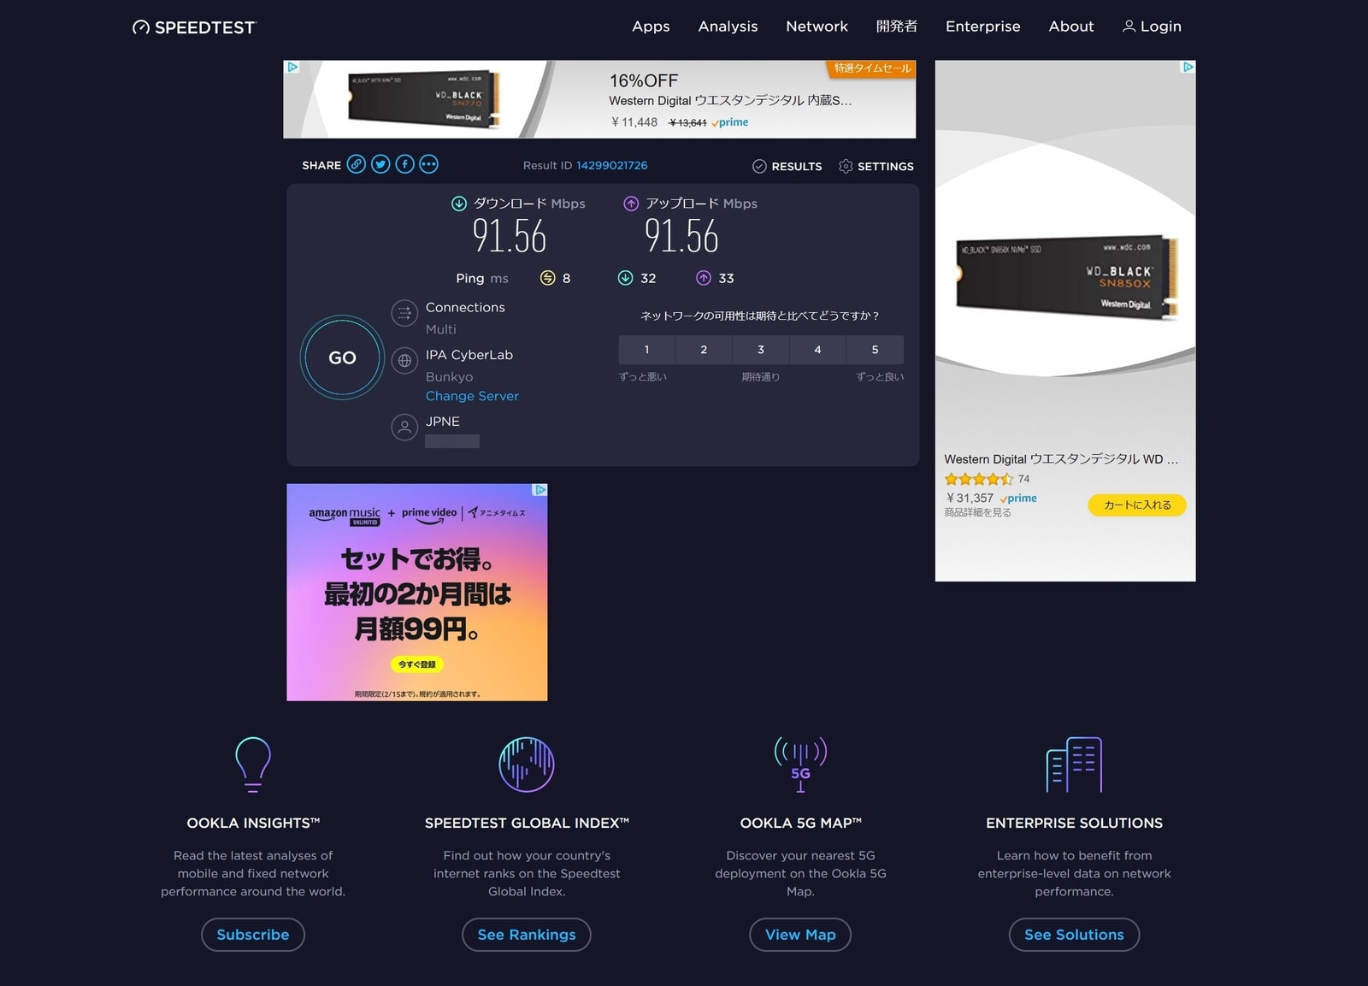The width and height of the screenshot is (1368, 986).
Task: Open more share options ellipsis icon
Action: [x=428, y=164]
